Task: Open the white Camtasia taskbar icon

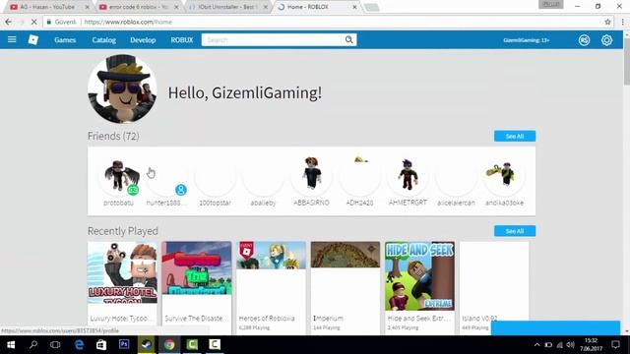Action: [215, 344]
